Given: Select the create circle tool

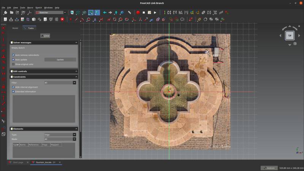Looking at the screenshot, I should 89,19.
